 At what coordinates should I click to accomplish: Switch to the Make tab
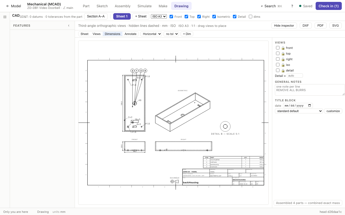coord(163,6)
